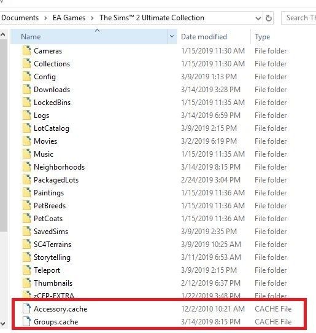This screenshot has width=316, height=333.
Task: Open the address bar history dropdown
Action: (258, 18)
